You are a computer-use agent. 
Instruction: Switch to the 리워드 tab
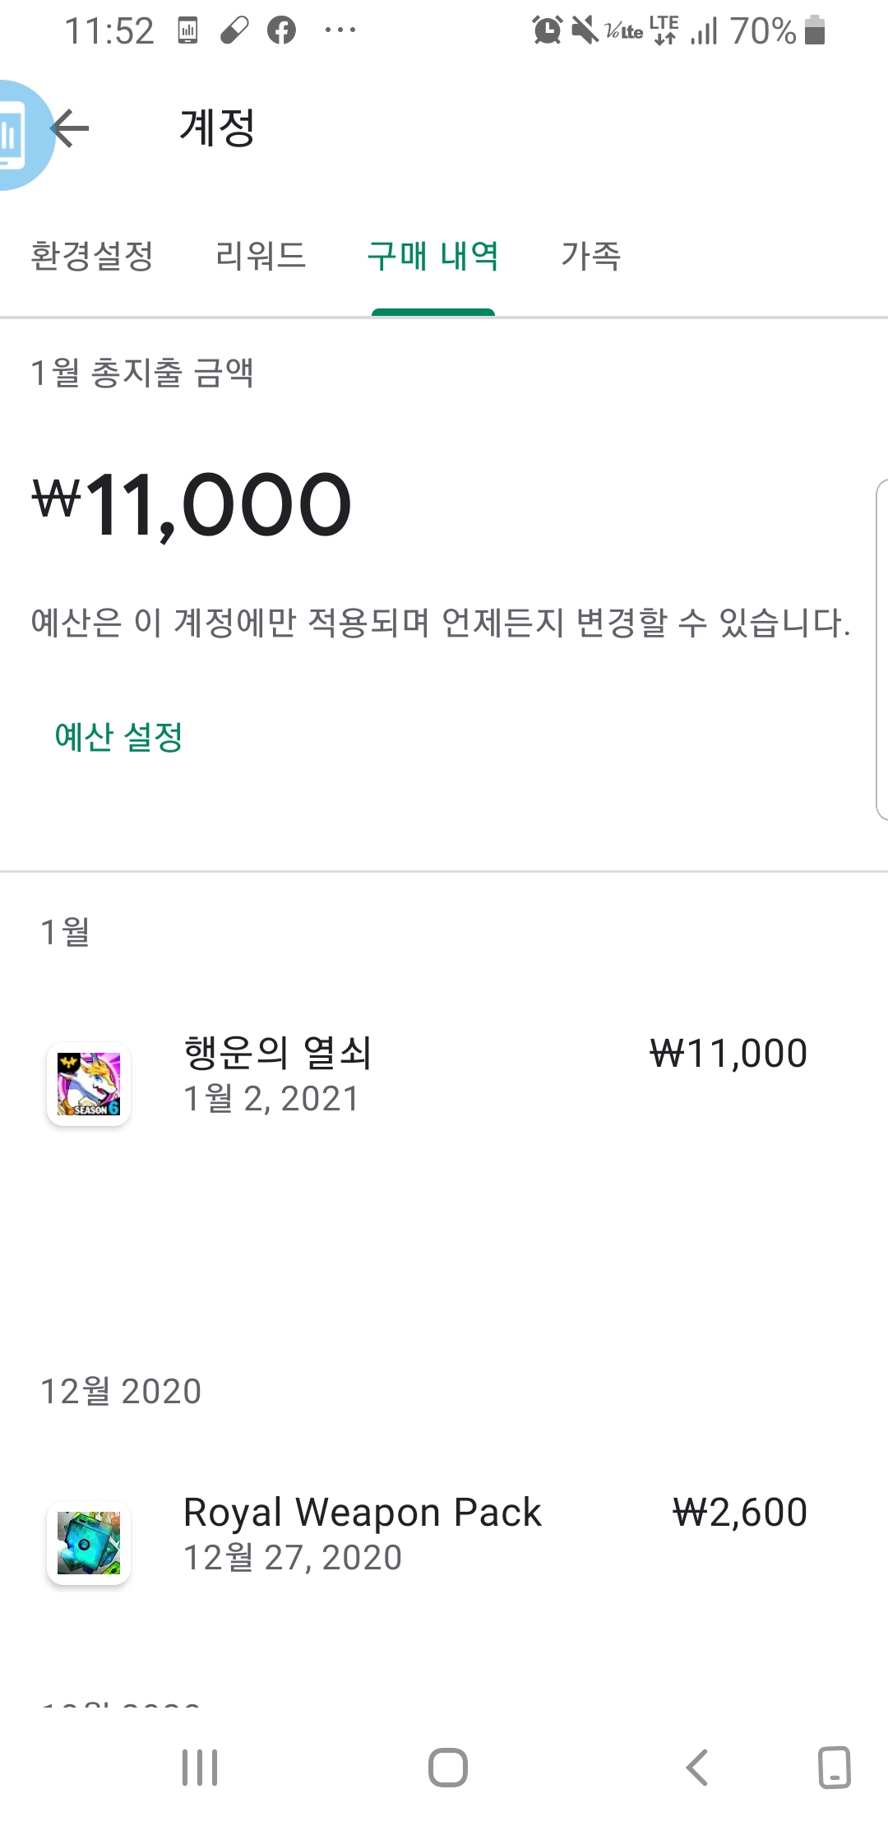[261, 256]
